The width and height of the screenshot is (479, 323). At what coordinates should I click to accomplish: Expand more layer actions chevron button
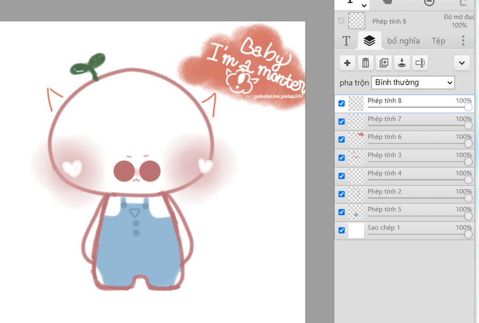click(x=462, y=63)
